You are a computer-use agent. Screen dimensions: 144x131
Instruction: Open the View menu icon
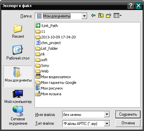pos(117,15)
